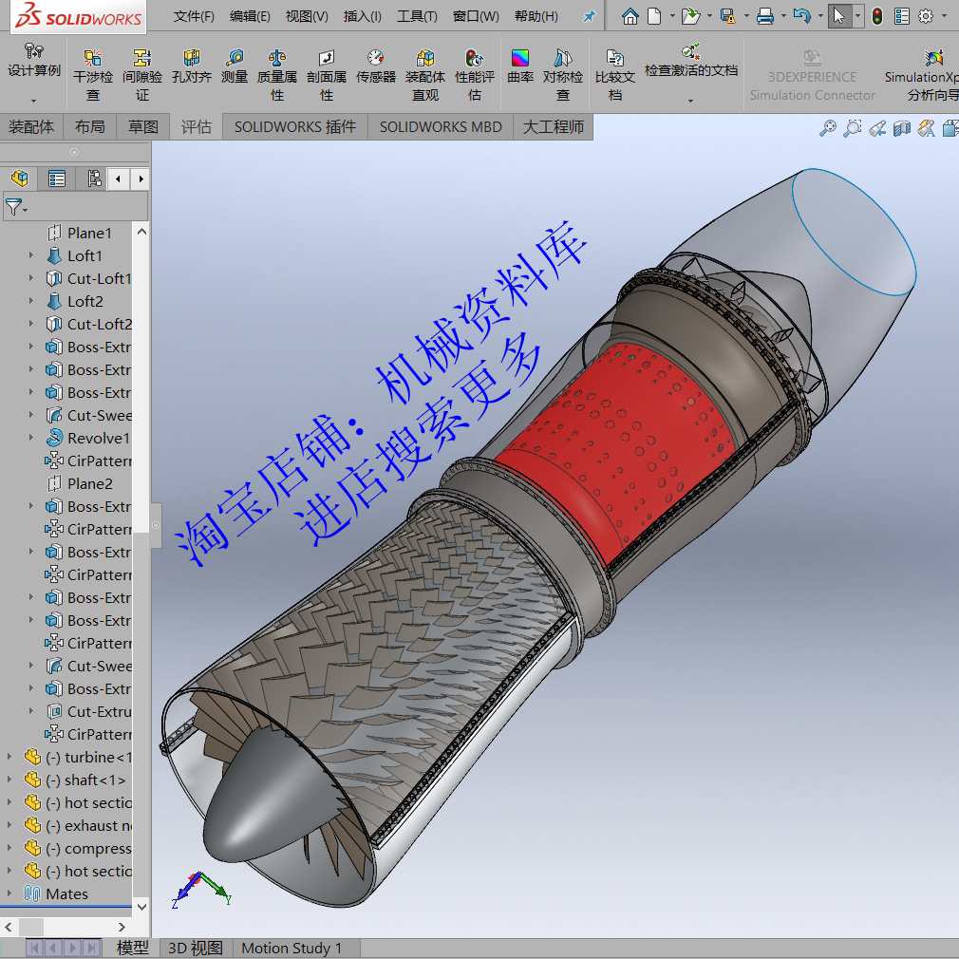Open the 文件(F) menu
This screenshot has height=959, width=959.
coord(194,16)
